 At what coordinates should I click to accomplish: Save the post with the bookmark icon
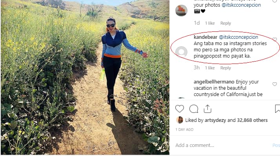[278, 109]
